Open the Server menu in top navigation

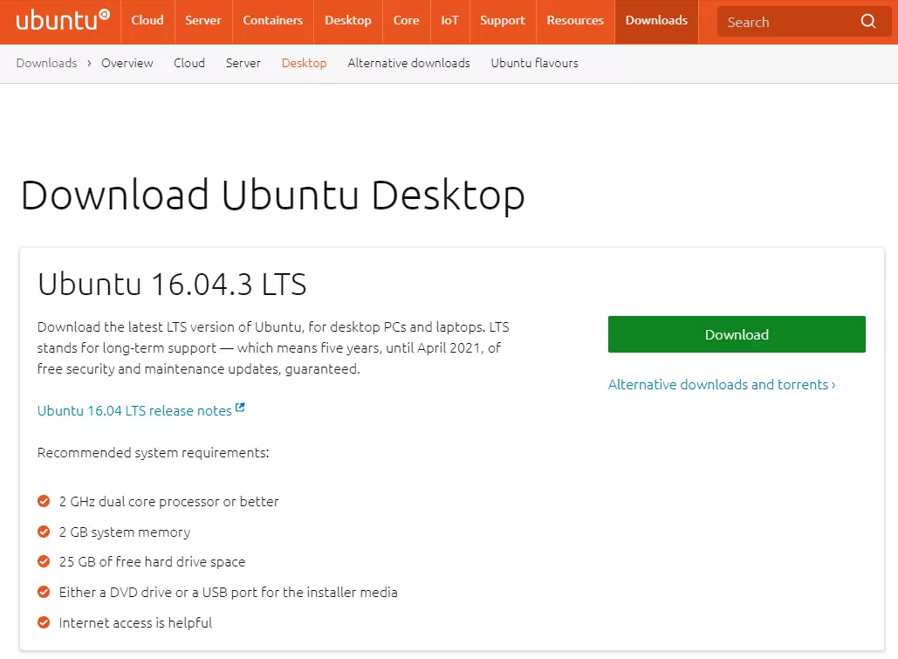pyautogui.click(x=202, y=21)
